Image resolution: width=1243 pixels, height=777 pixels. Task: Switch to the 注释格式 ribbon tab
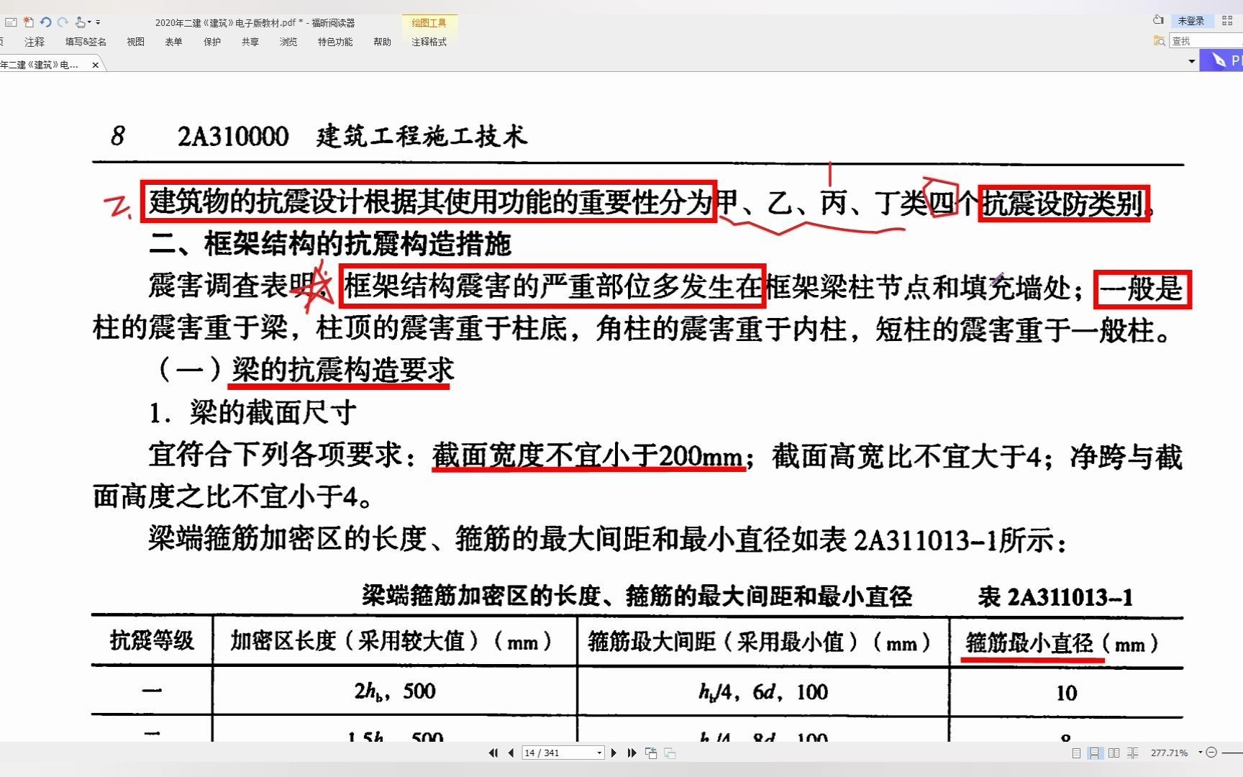428,42
